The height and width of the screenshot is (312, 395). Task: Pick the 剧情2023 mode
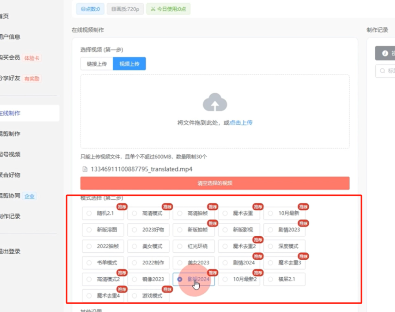pyautogui.click(x=285, y=230)
